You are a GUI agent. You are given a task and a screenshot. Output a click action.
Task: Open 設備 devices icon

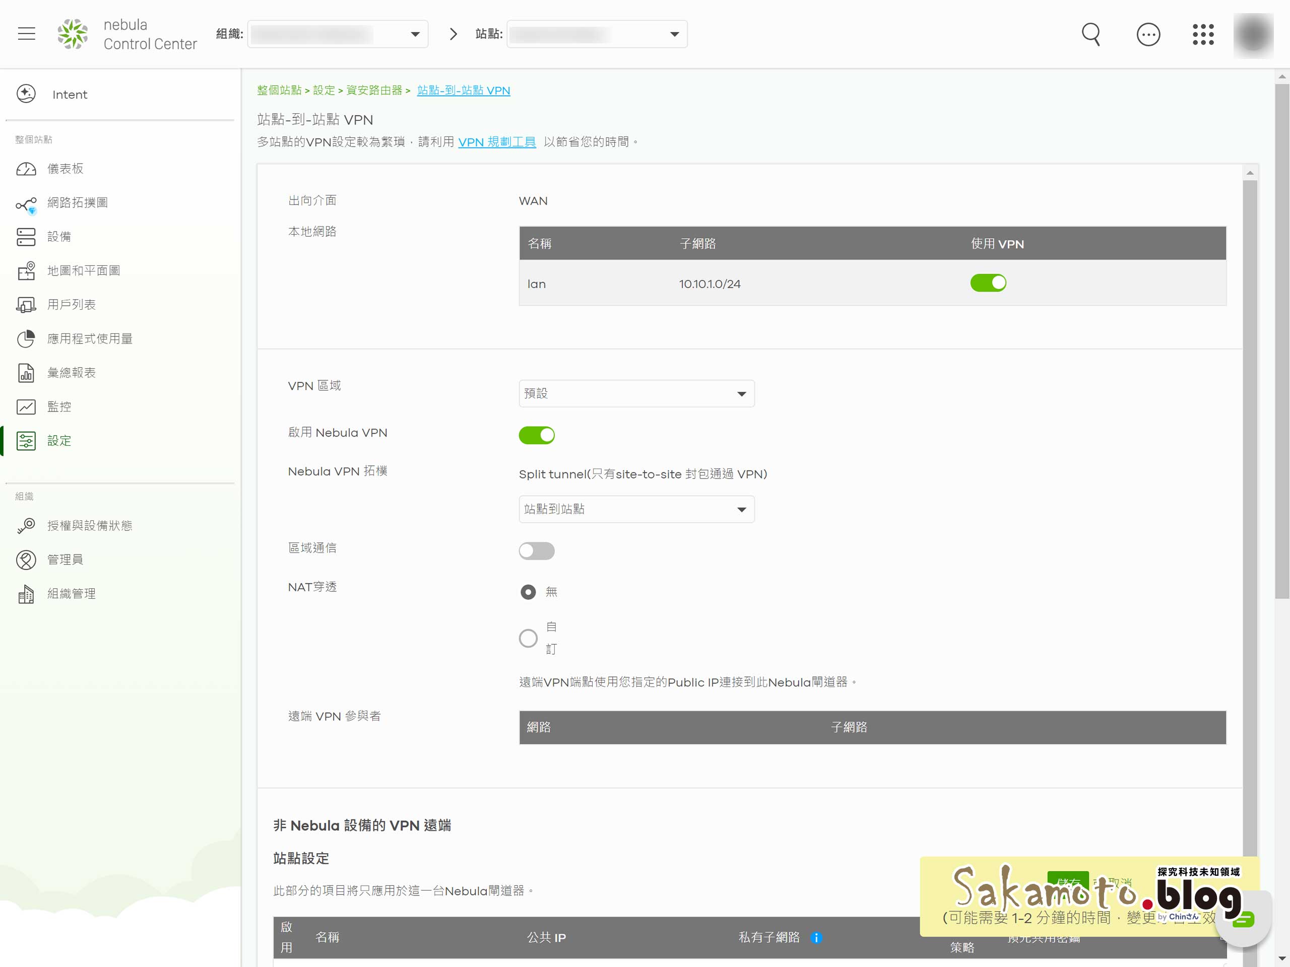[x=26, y=237]
